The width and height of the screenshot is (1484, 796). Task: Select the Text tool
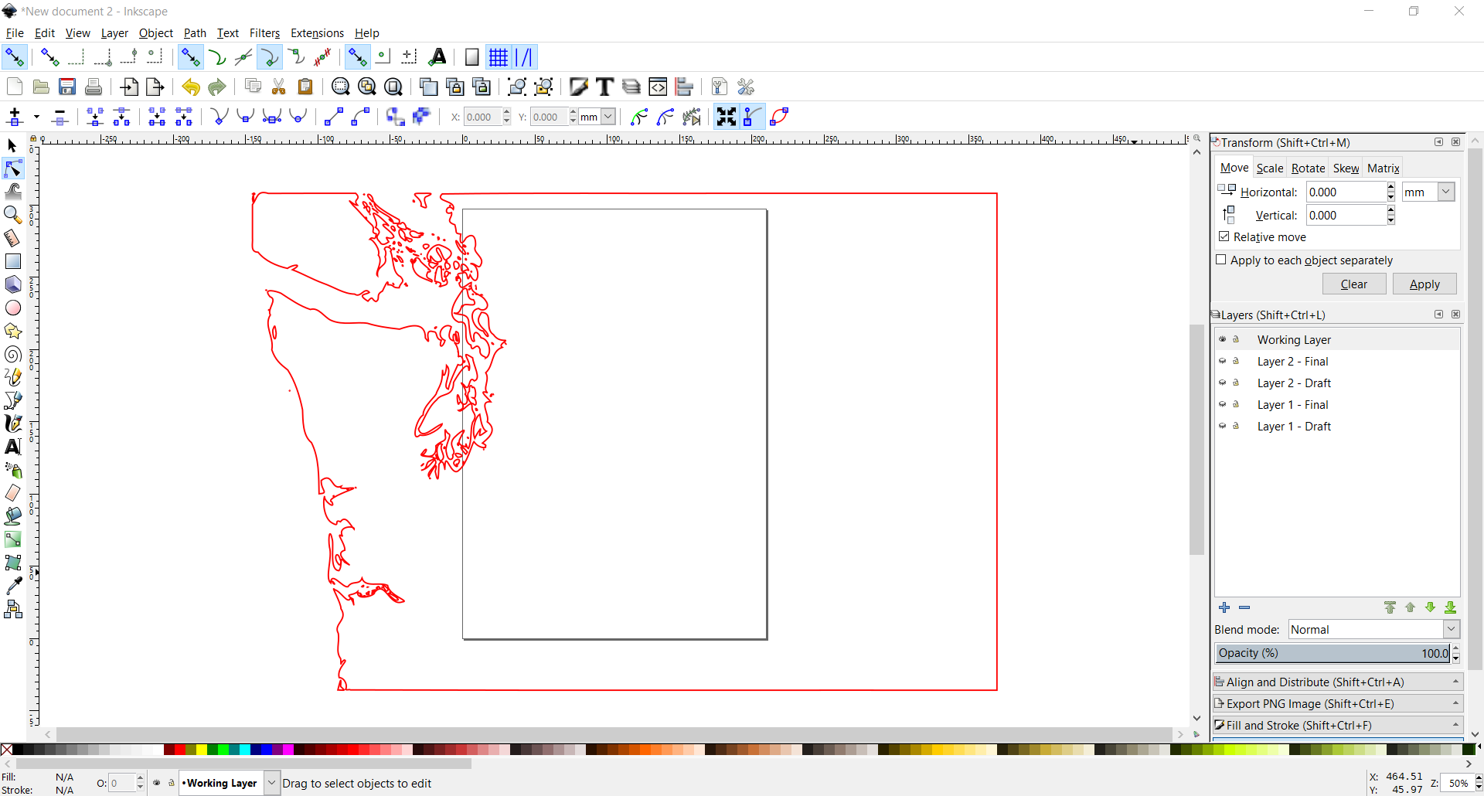[x=12, y=447]
